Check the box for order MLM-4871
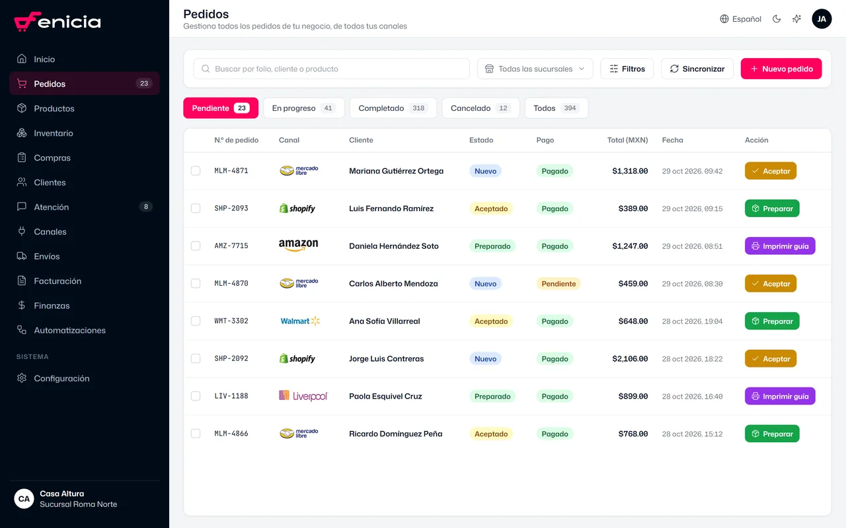 pos(196,171)
